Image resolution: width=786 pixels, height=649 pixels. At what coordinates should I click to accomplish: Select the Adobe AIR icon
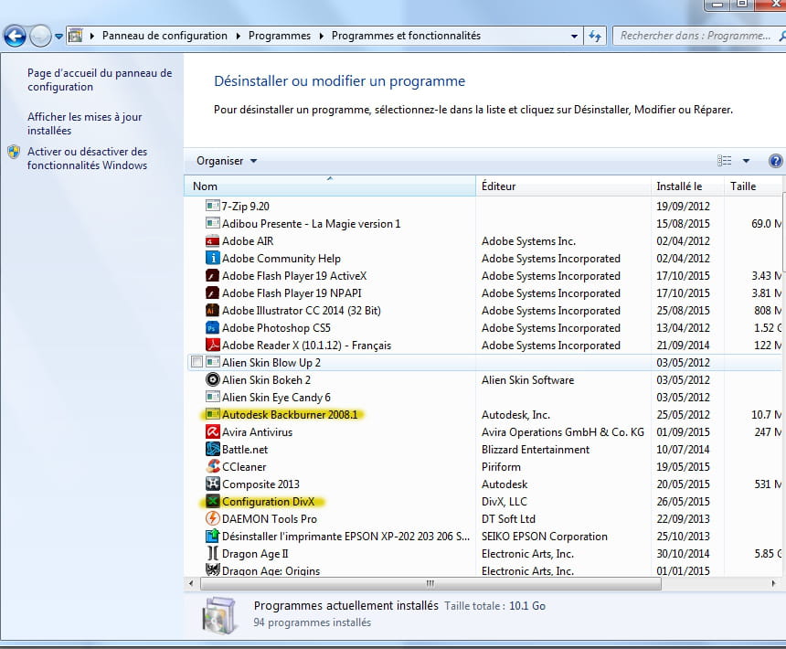(213, 241)
